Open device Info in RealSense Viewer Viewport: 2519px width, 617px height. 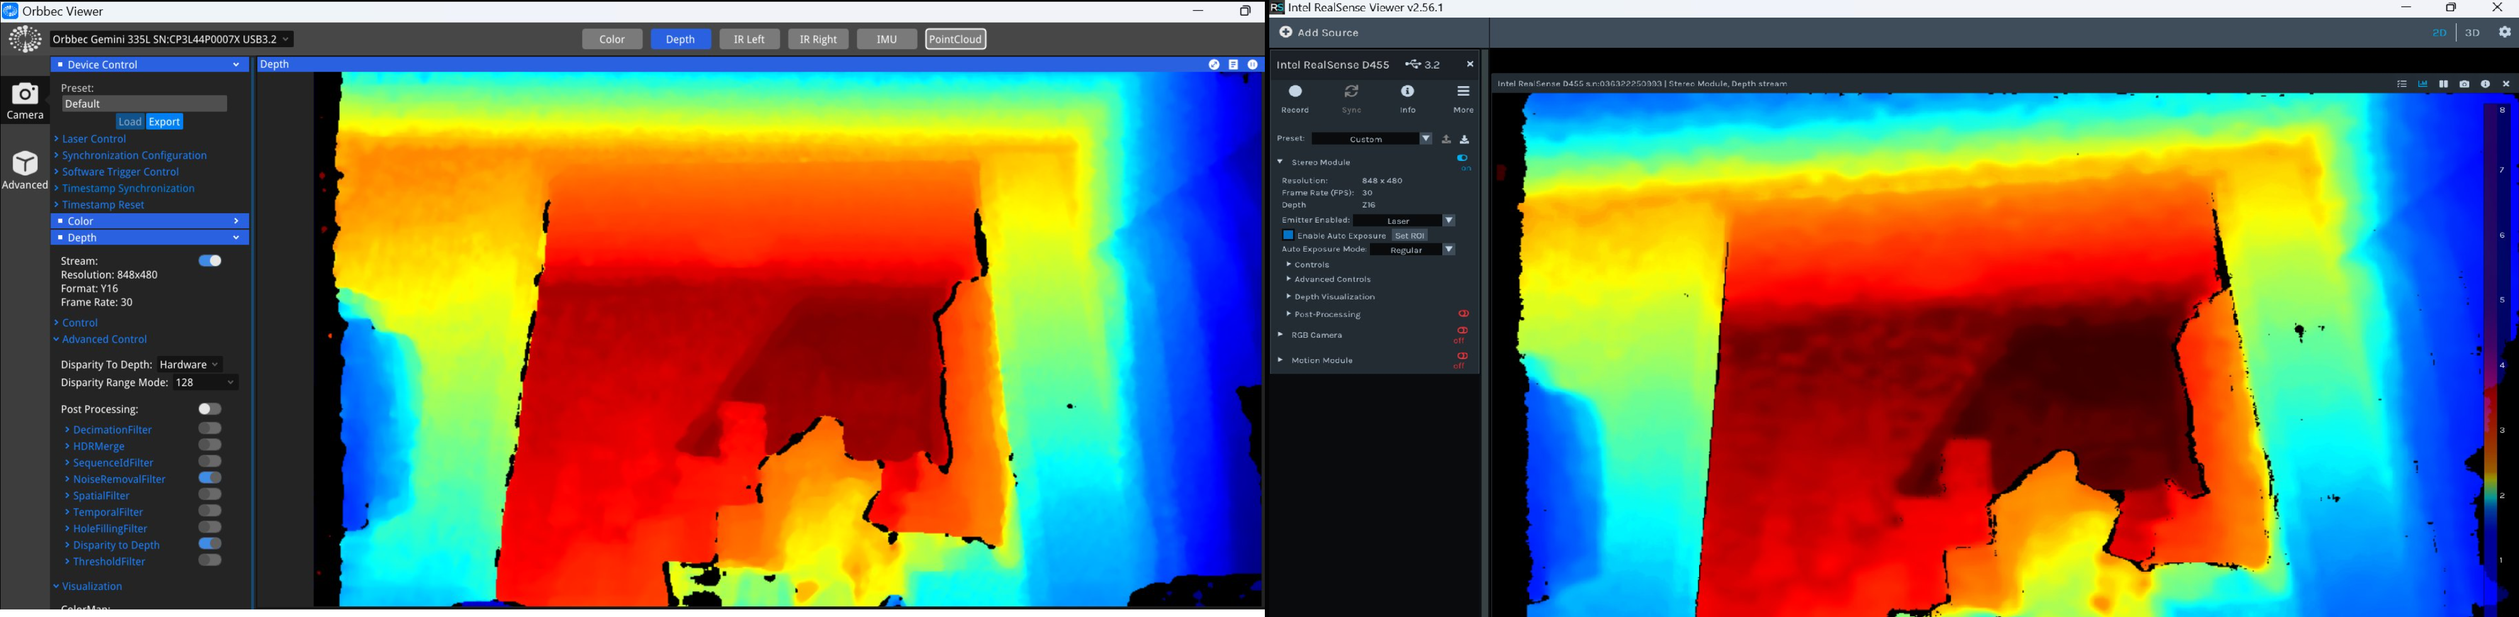1407,97
